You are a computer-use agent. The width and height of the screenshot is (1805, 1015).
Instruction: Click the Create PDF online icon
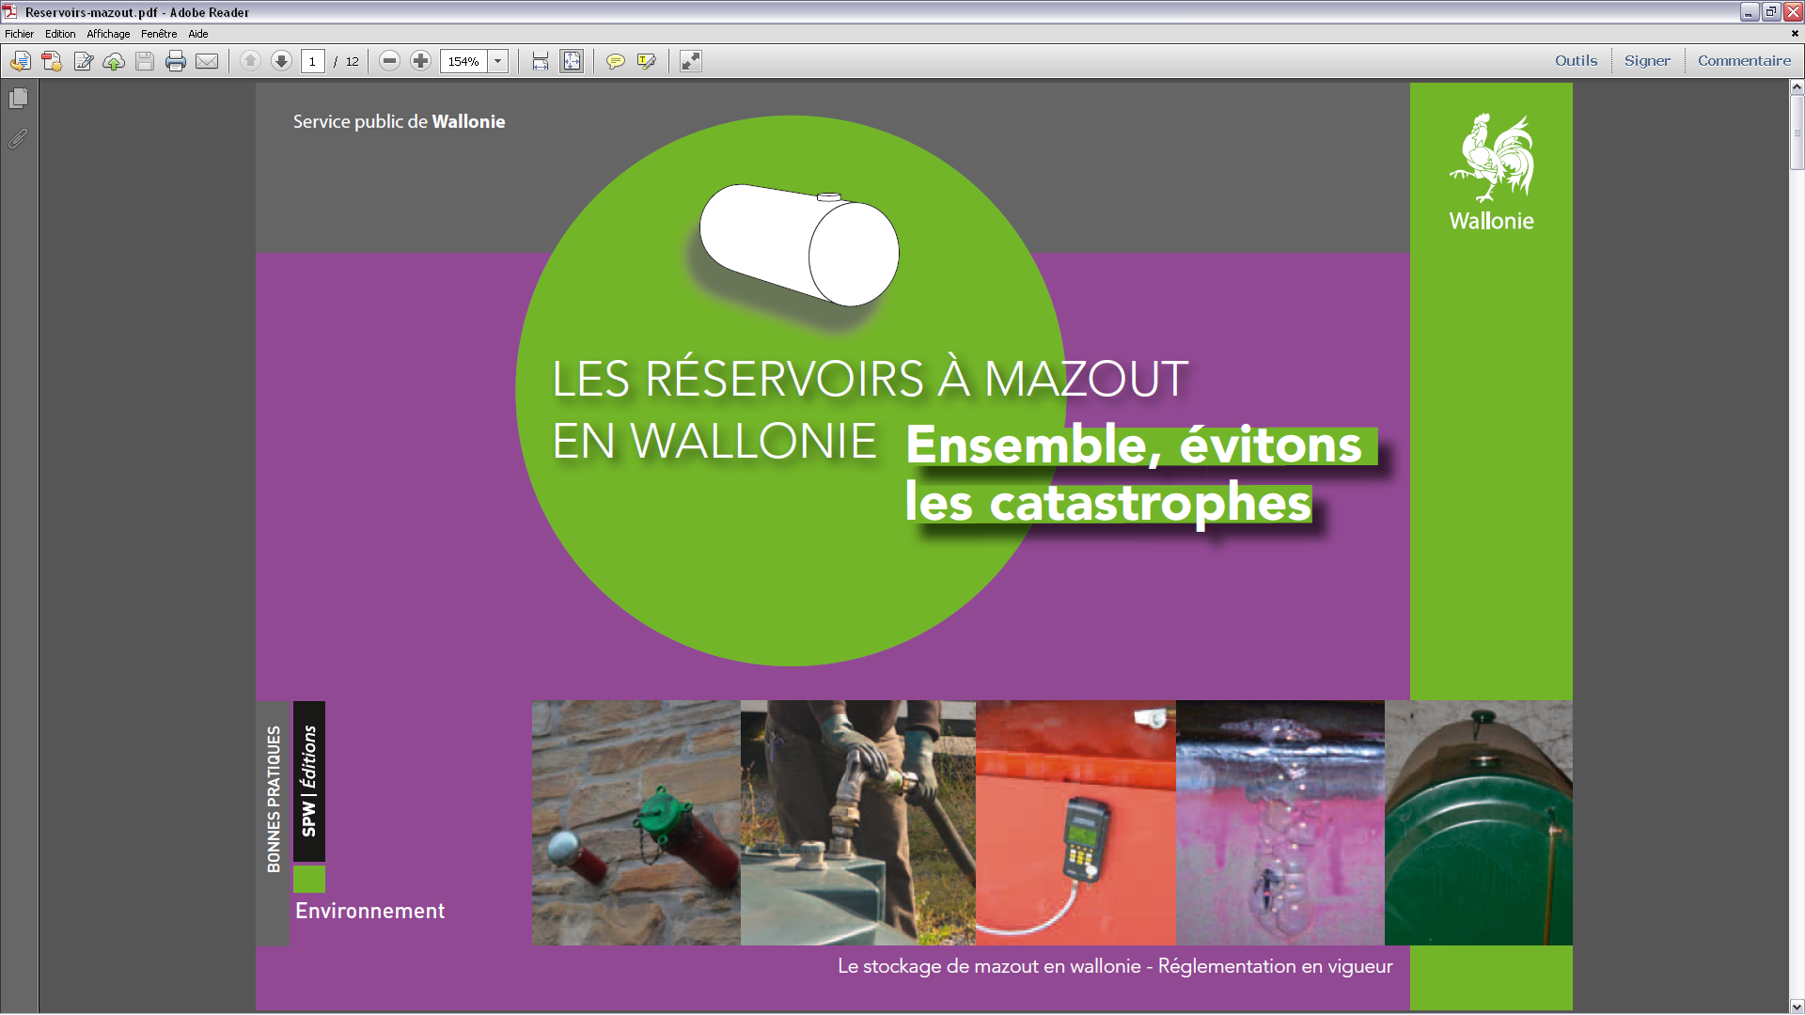pos(52,61)
